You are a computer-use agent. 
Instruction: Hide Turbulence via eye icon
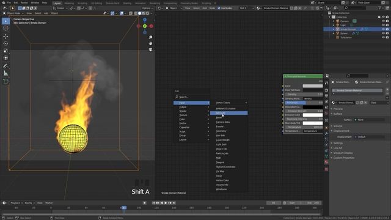(383, 37)
